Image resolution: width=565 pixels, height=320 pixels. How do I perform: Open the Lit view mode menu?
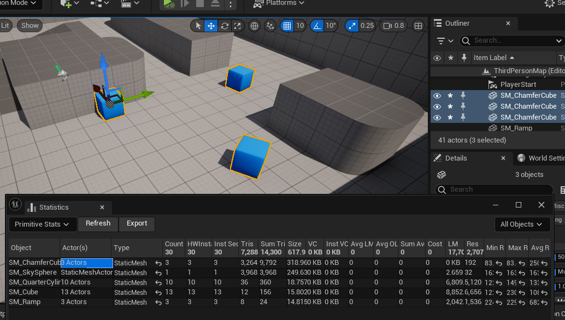coord(5,26)
